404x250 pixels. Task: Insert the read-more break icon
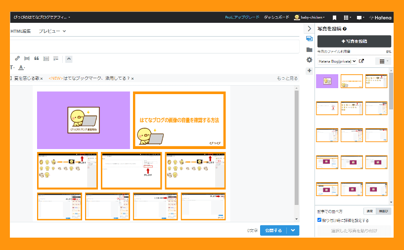click(x=56, y=58)
